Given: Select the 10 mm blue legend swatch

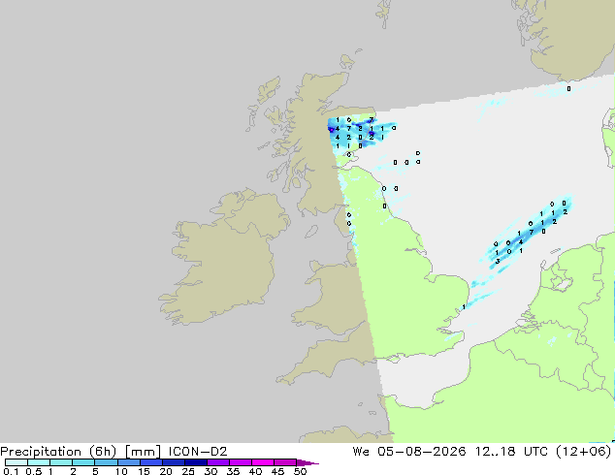Looking at the screenshot, I should (x=129, y=462).
